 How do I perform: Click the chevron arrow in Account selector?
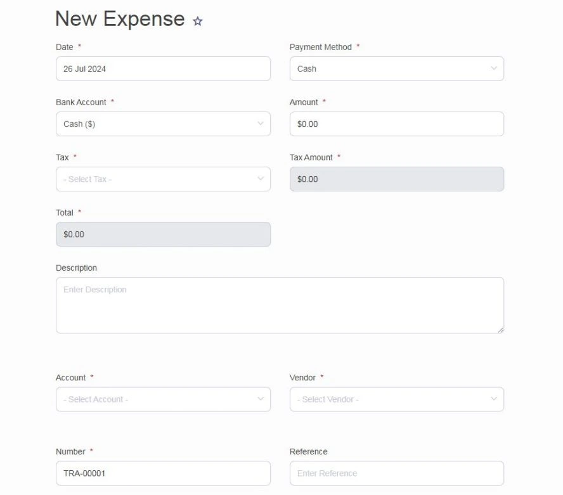point(261,399)
